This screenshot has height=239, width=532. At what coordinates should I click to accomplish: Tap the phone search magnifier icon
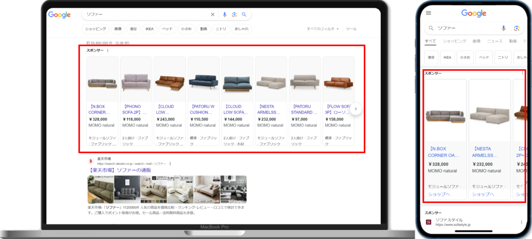pos(431,28)
